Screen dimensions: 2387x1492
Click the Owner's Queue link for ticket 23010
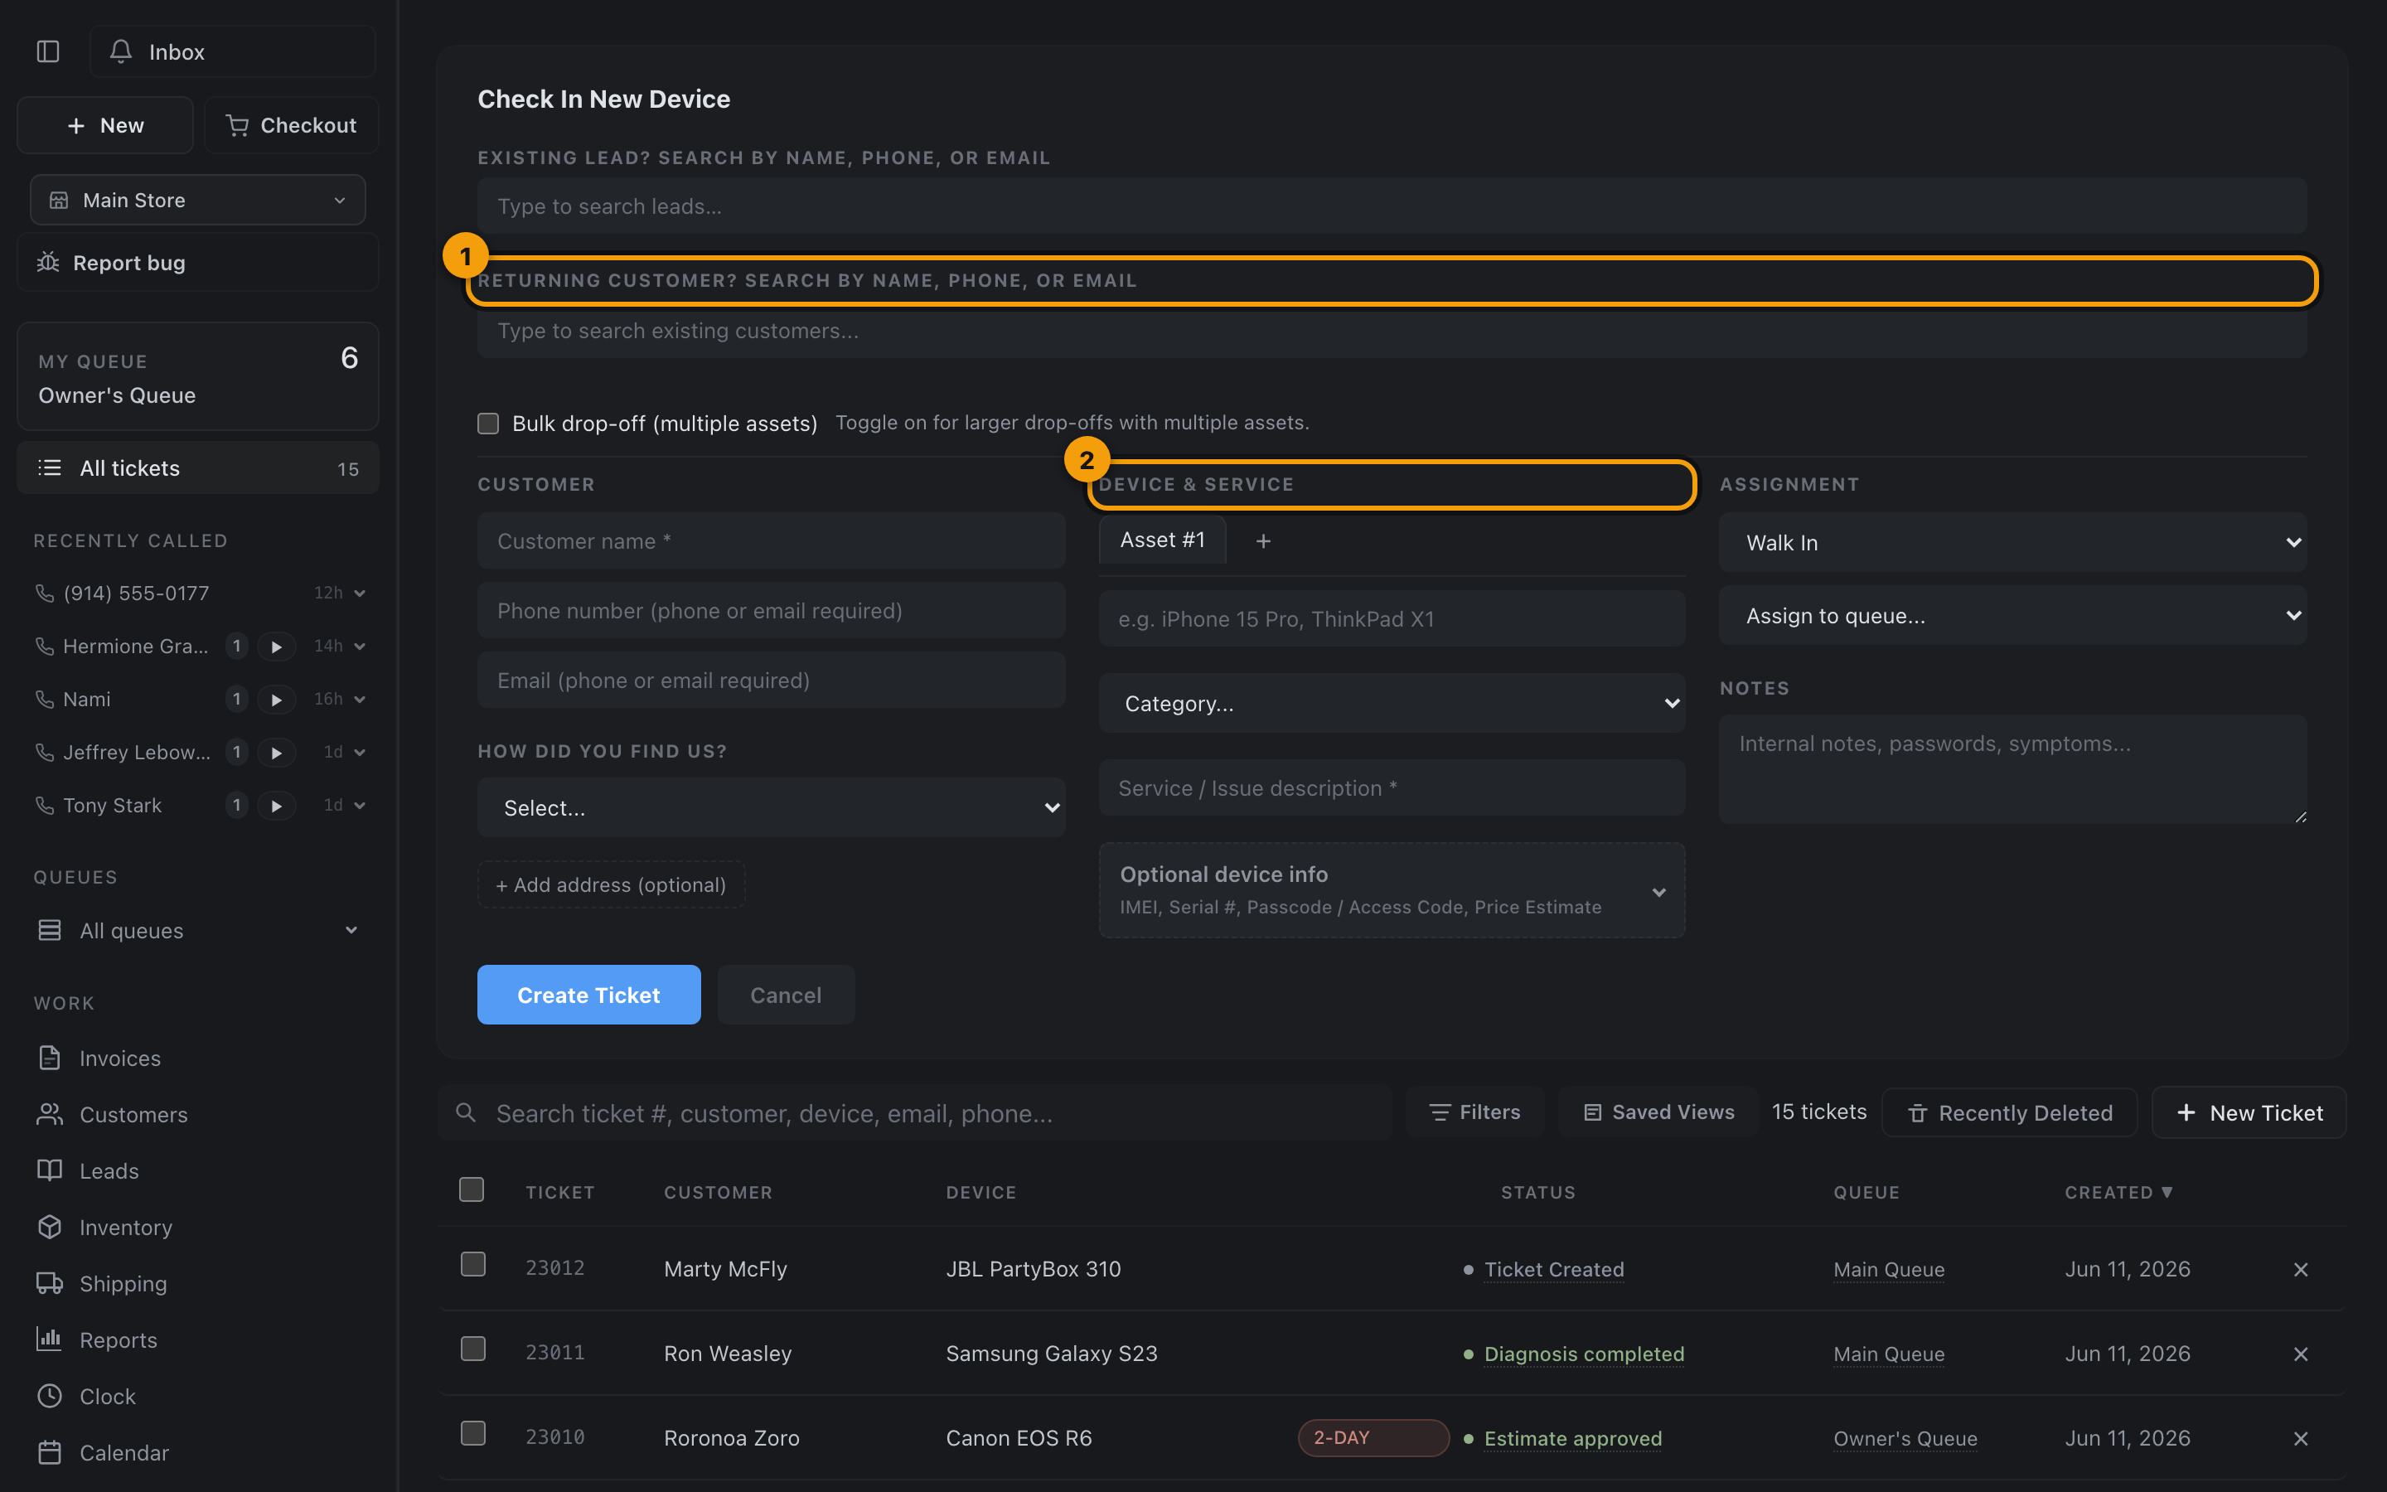pyautogui.click(x=1905, y=1439)
